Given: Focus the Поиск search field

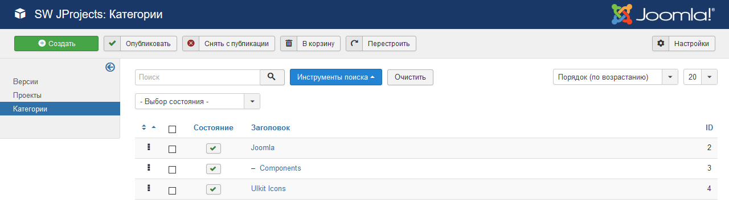Looking at the screenshot, I should [198, 77].
